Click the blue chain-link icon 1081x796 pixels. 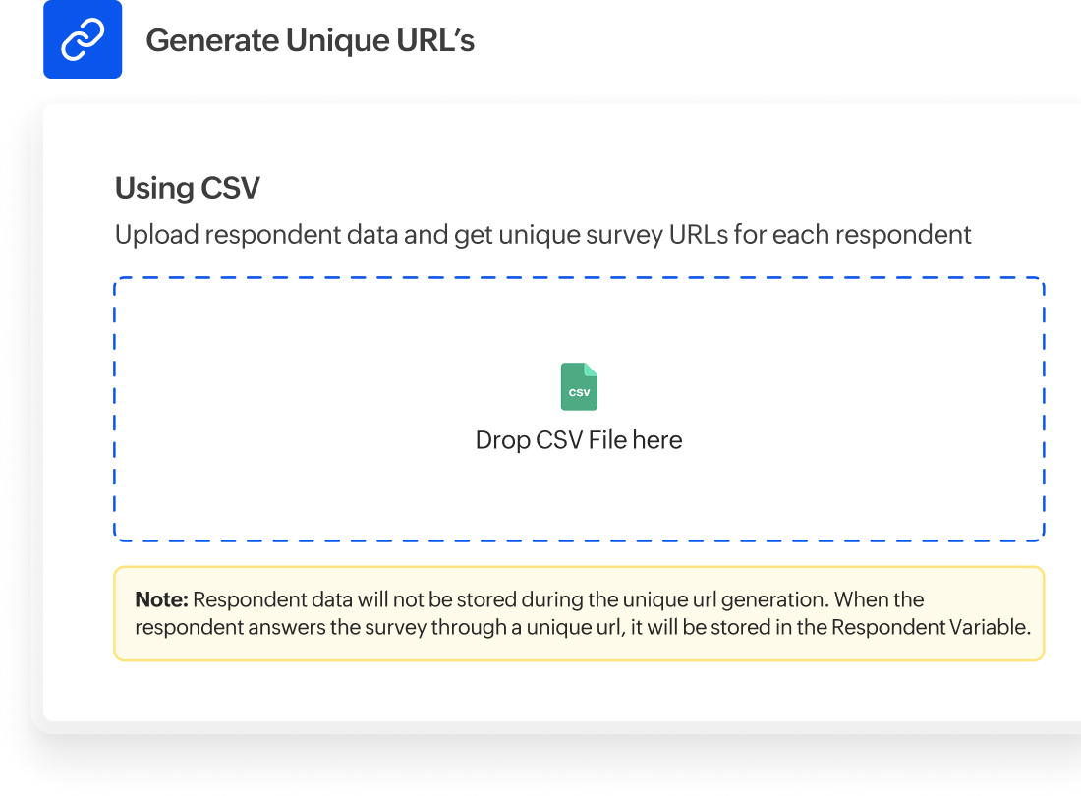[83, 39]
